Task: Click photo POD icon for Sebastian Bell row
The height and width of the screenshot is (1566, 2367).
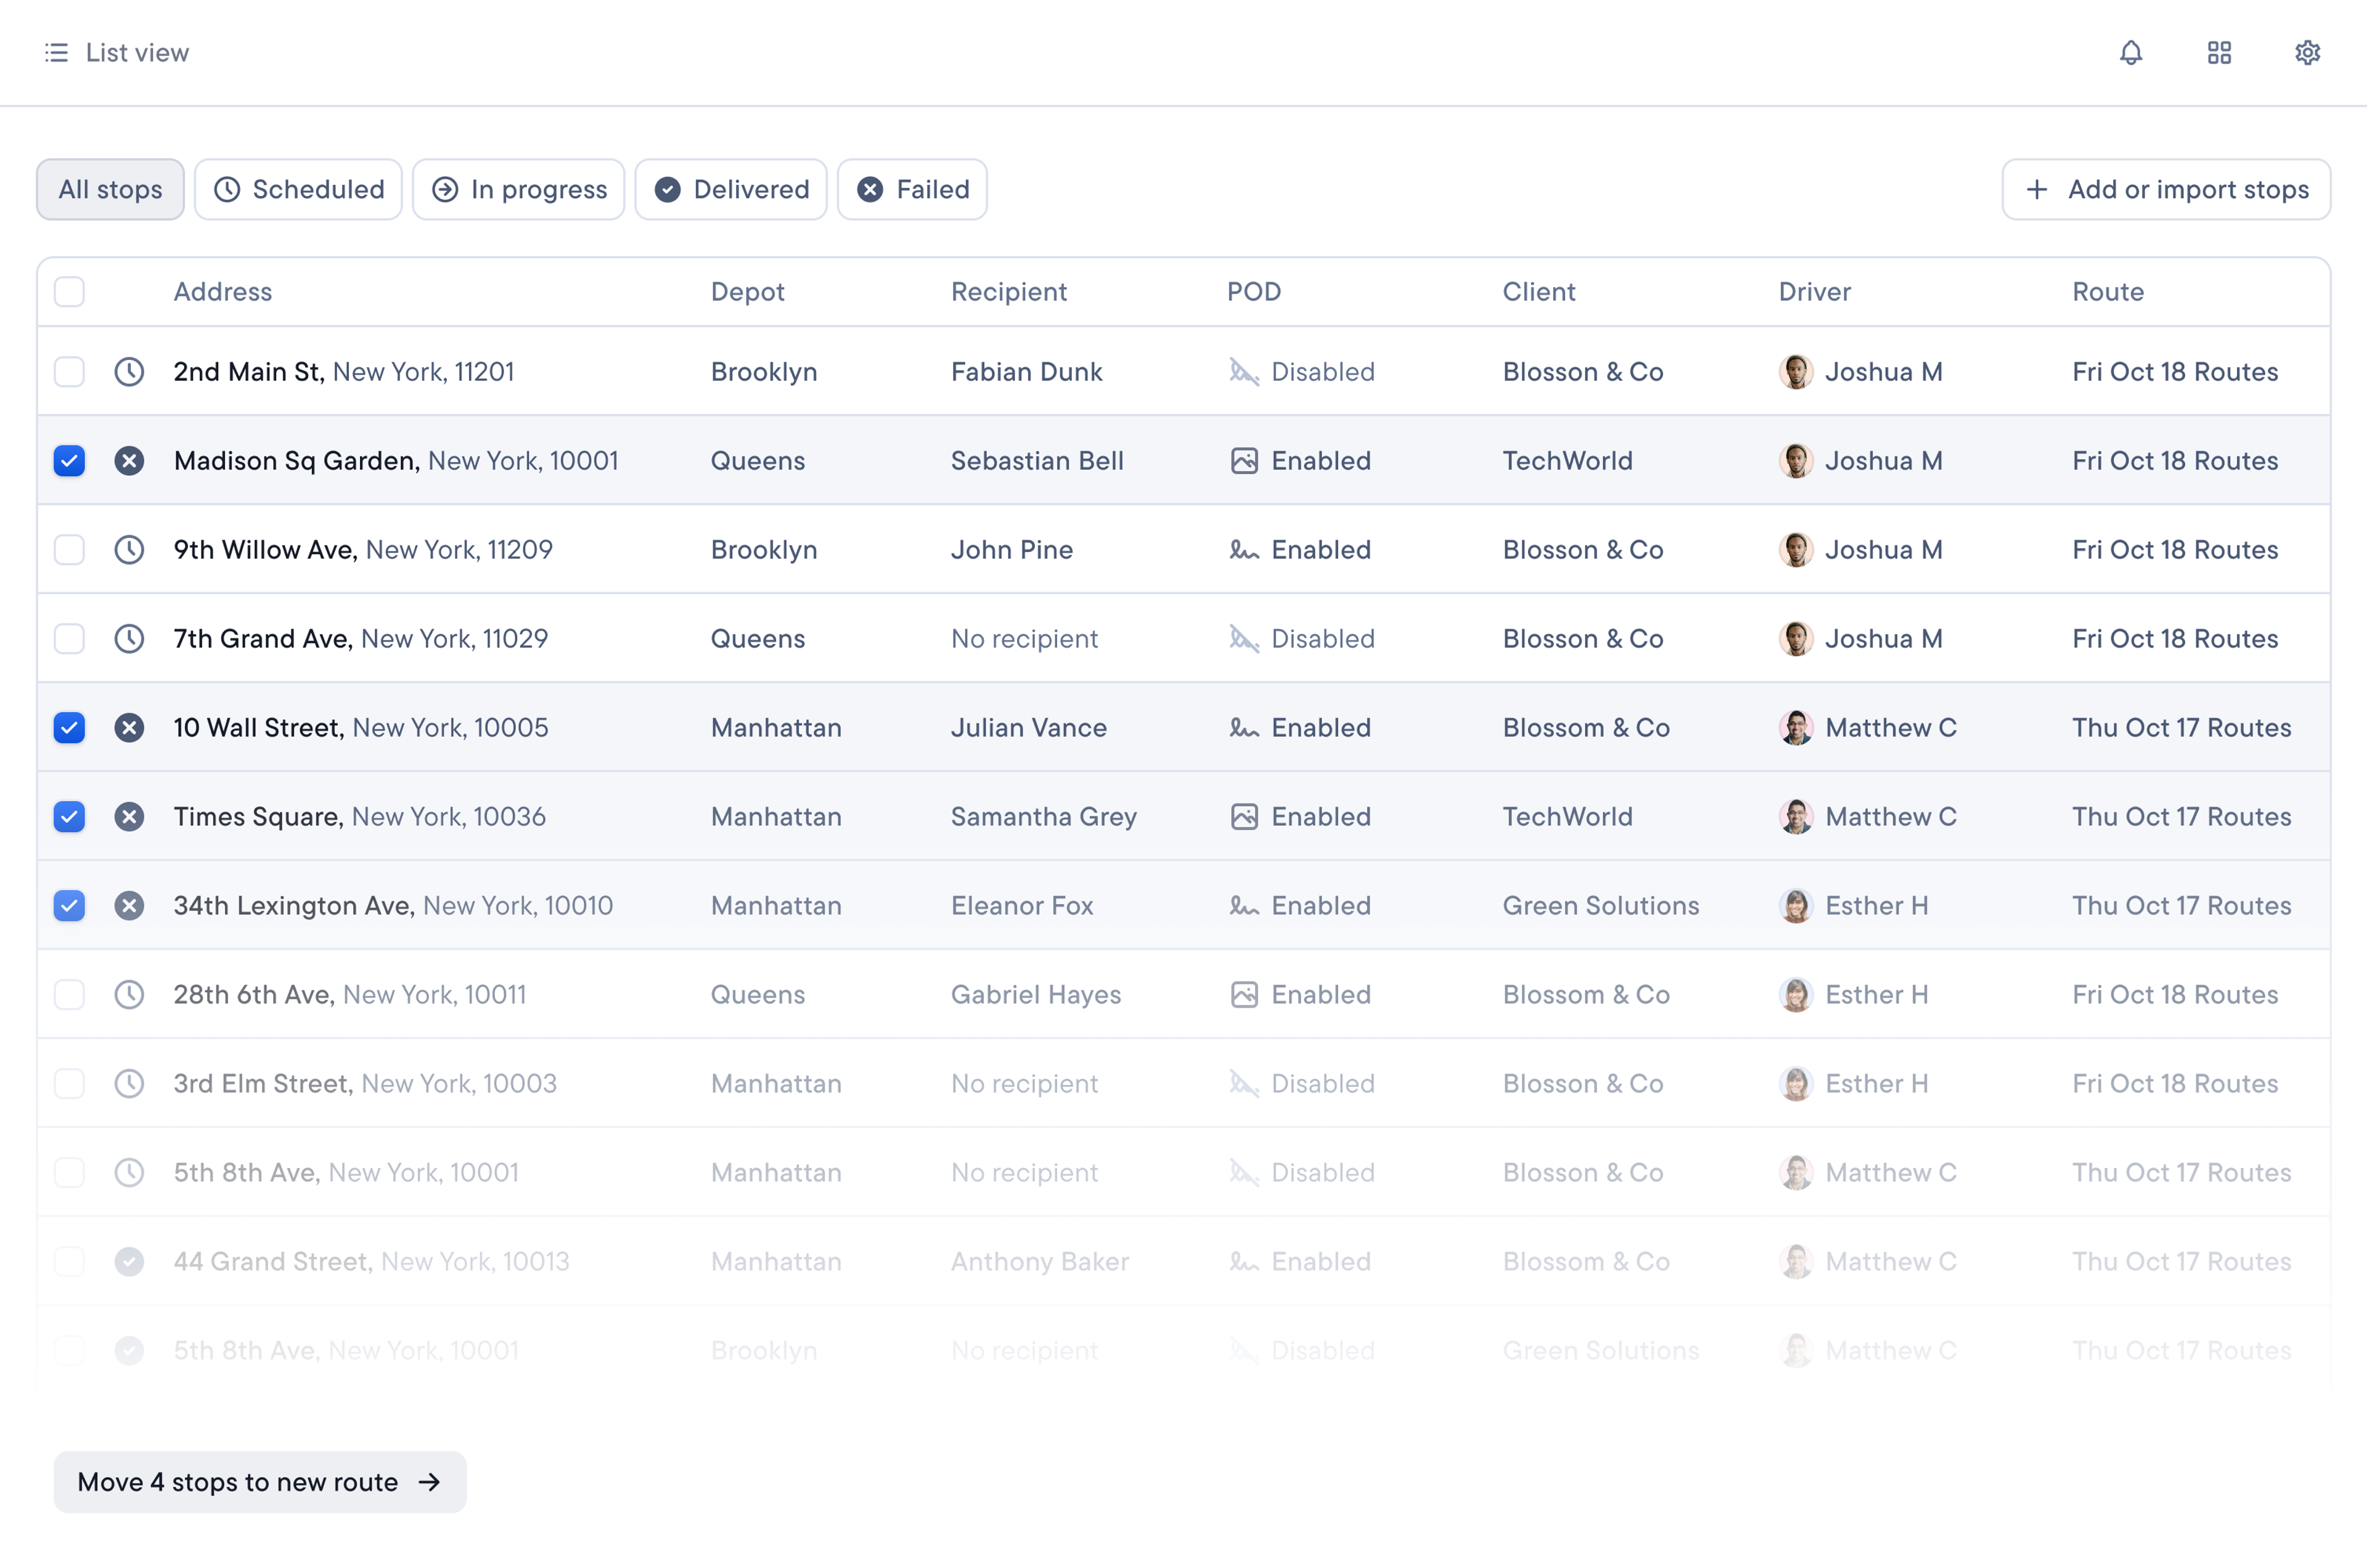Action: click(x=1243, y=460)
